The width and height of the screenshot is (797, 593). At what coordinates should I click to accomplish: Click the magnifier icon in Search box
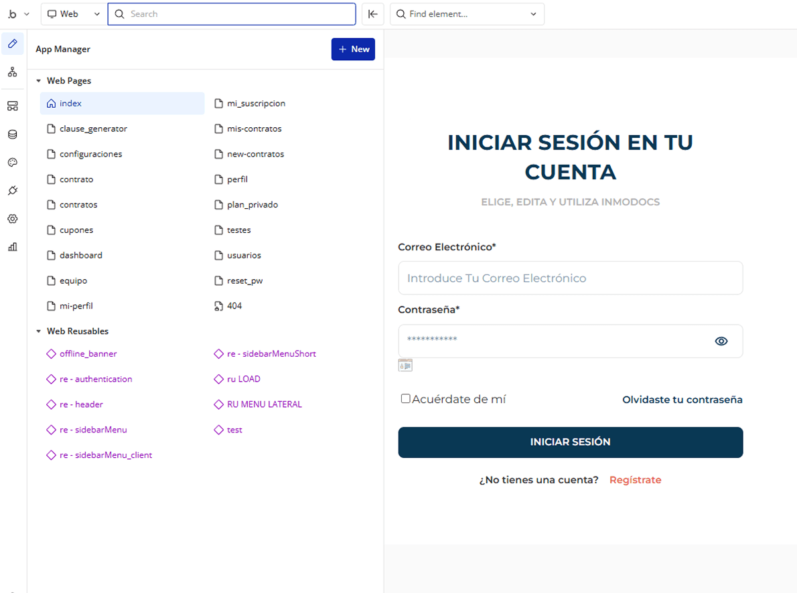click(x=119, y=14)
